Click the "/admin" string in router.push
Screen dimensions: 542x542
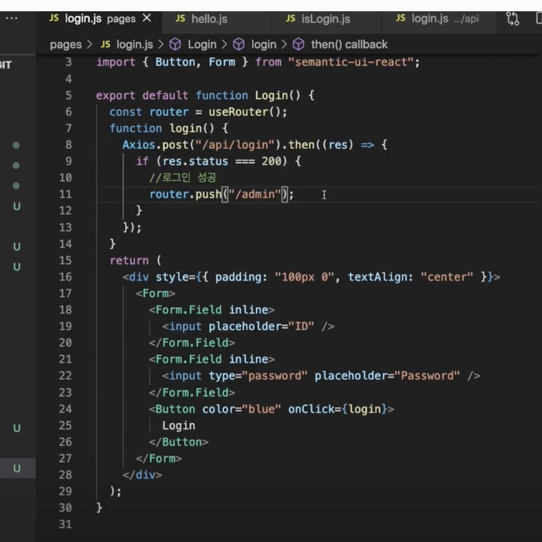click(x=255, y=194)
